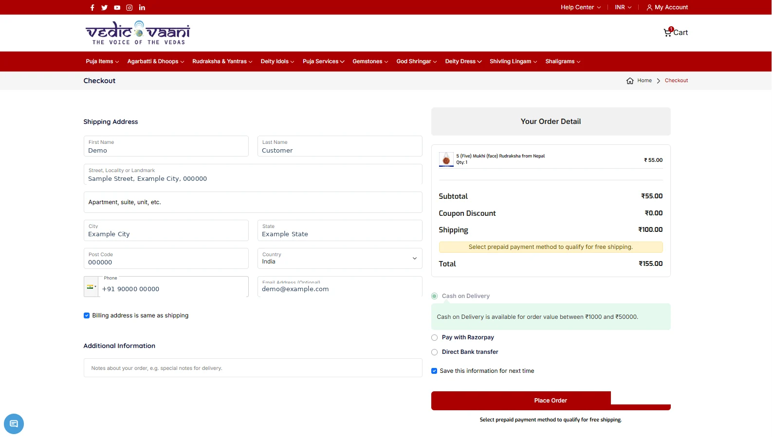Viewport: 772px width, 437px height.
Task: Click the Apartment, suite, unit field
Action: tap(253, 202)
